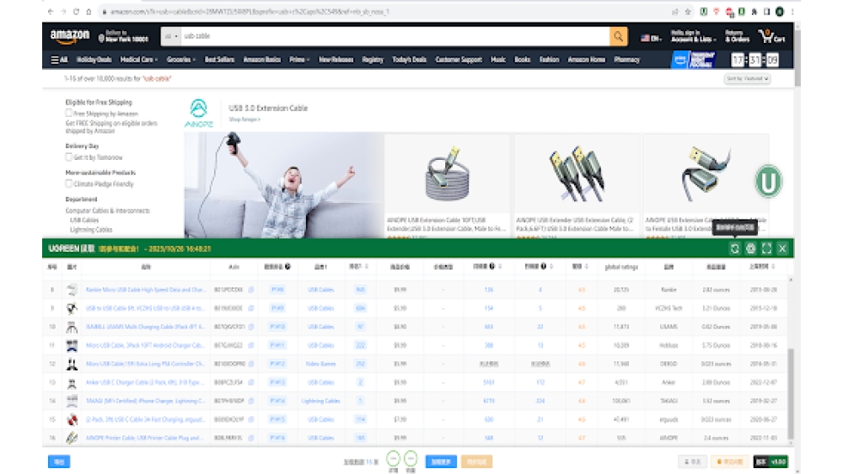Open Lightning Cables category link in table
This screenshot has width=843, height=474.
[x=320, y=401]
